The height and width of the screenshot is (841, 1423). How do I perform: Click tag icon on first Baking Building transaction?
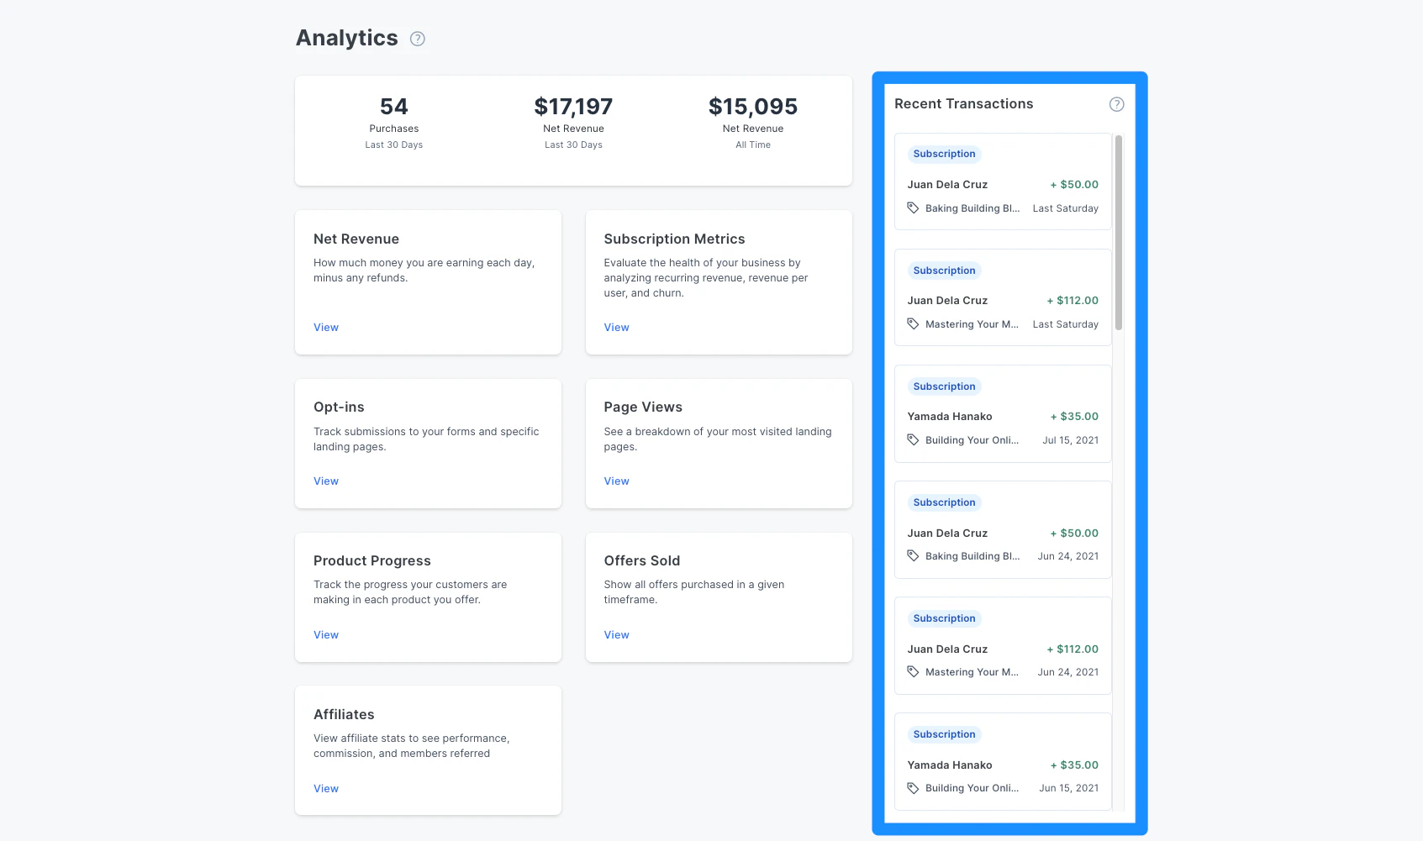(913, 208)
